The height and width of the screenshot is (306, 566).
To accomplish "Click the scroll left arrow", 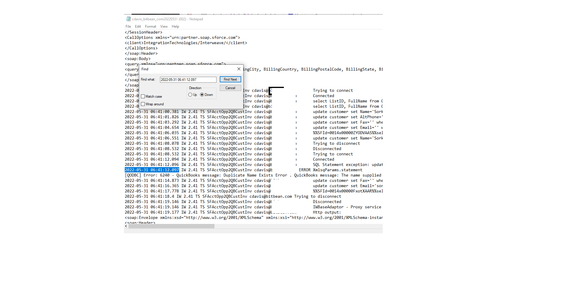I will pyautogui.click(x=126, y=226).
